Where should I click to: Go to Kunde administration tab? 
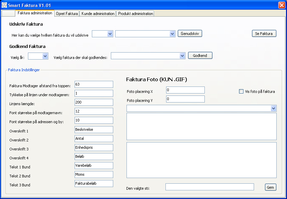(98, 14)
